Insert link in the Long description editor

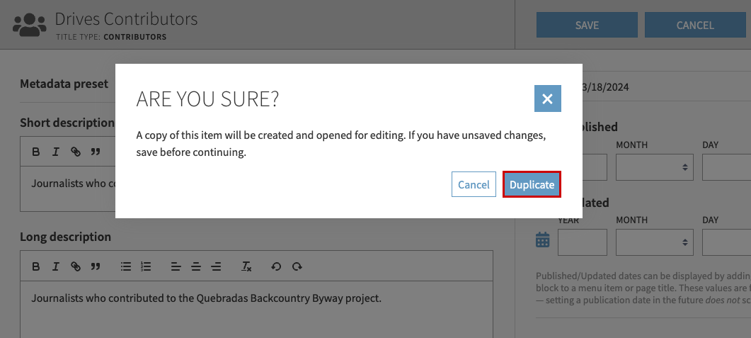point(75,266)
